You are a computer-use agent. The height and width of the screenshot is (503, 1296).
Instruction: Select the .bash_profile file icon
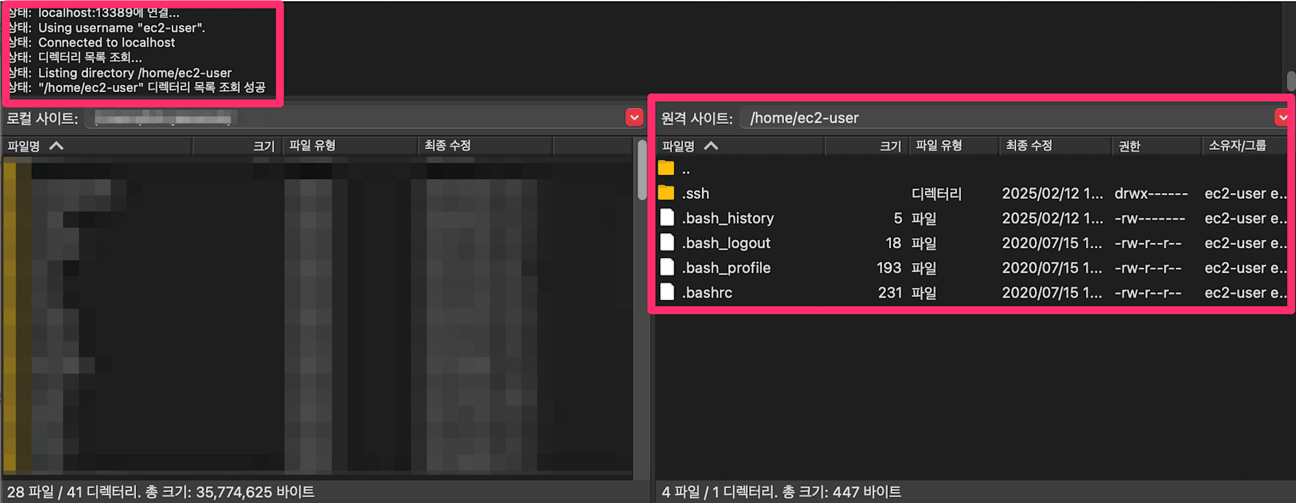[x=667, y=267]
